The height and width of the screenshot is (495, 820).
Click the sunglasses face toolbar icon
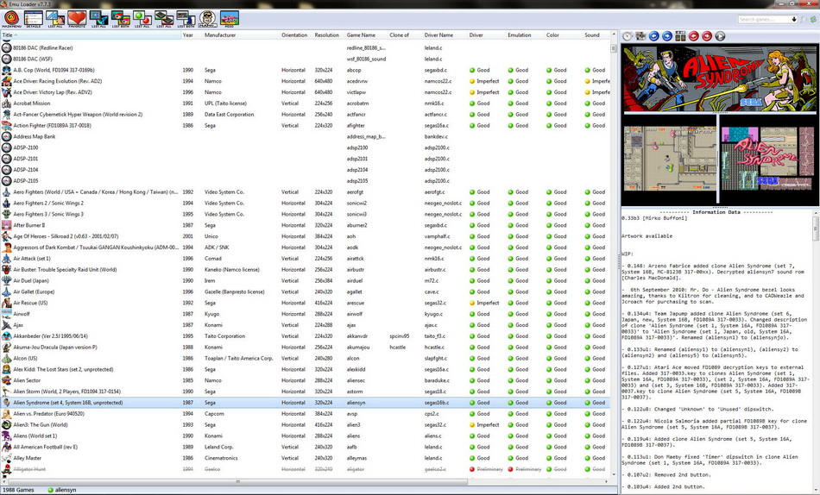[208, 19]
